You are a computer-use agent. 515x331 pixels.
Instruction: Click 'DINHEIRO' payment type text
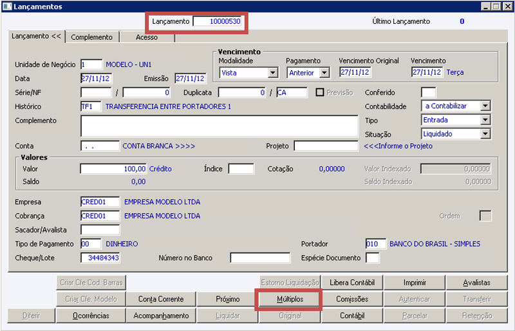click(122, 244)
